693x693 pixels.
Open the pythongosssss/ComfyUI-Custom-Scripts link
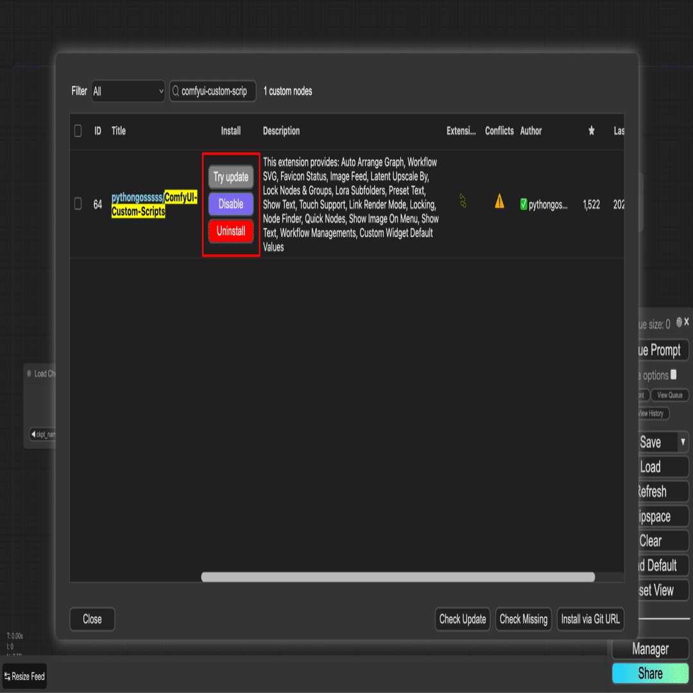[154, 204]
